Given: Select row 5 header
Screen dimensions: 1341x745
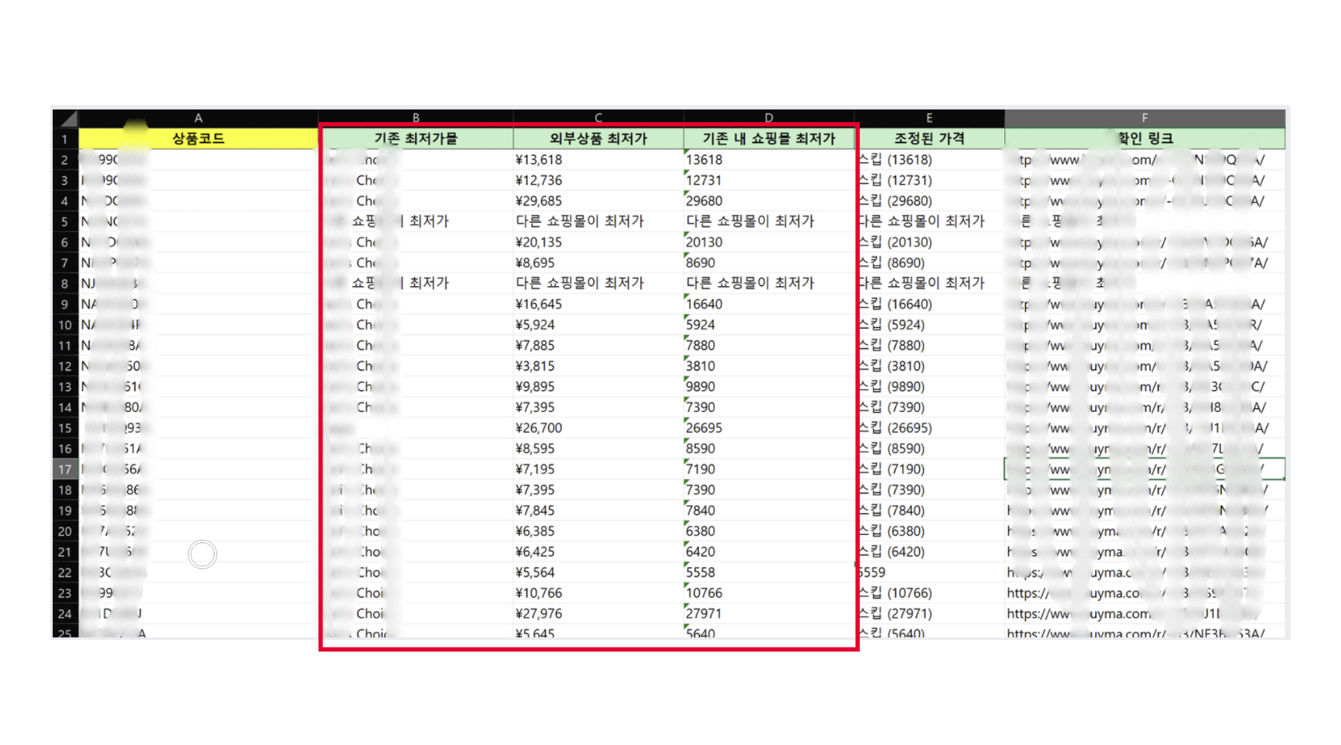Looking at the screenshot, I should [65, 222].
